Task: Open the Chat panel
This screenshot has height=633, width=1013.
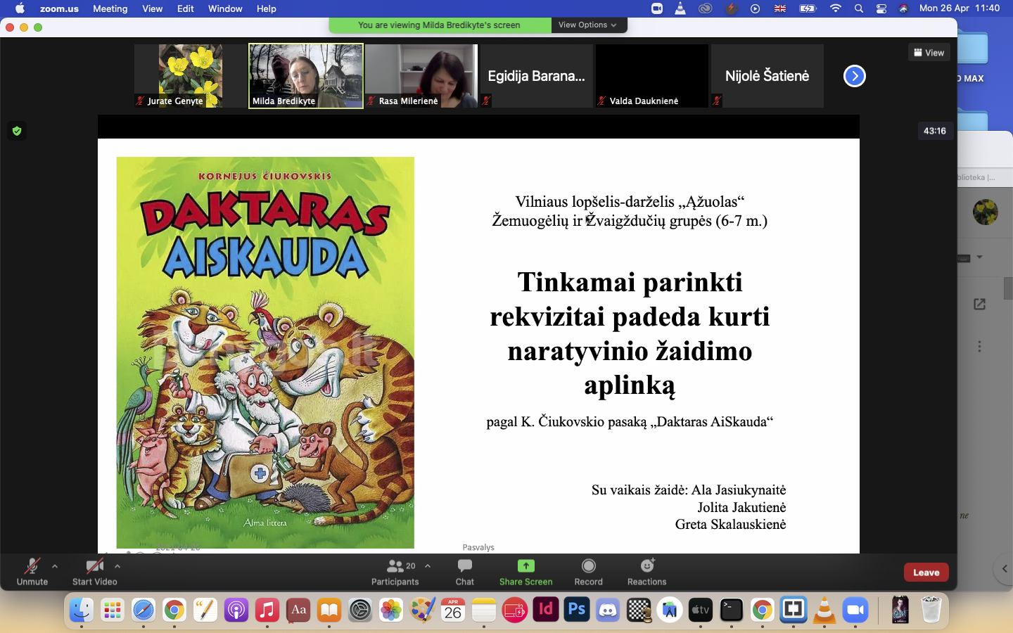Action: pos(464,572)
